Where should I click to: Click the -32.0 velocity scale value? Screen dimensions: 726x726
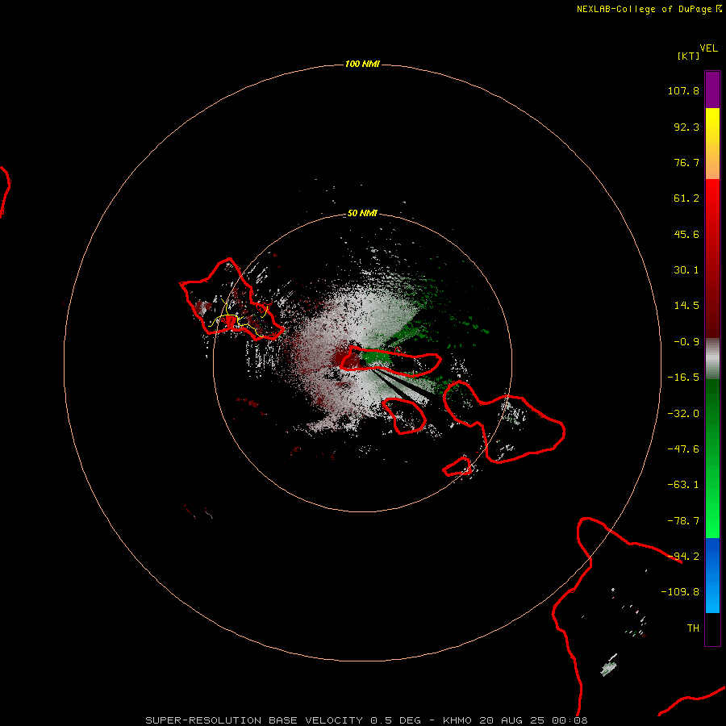tap(683, 414)
